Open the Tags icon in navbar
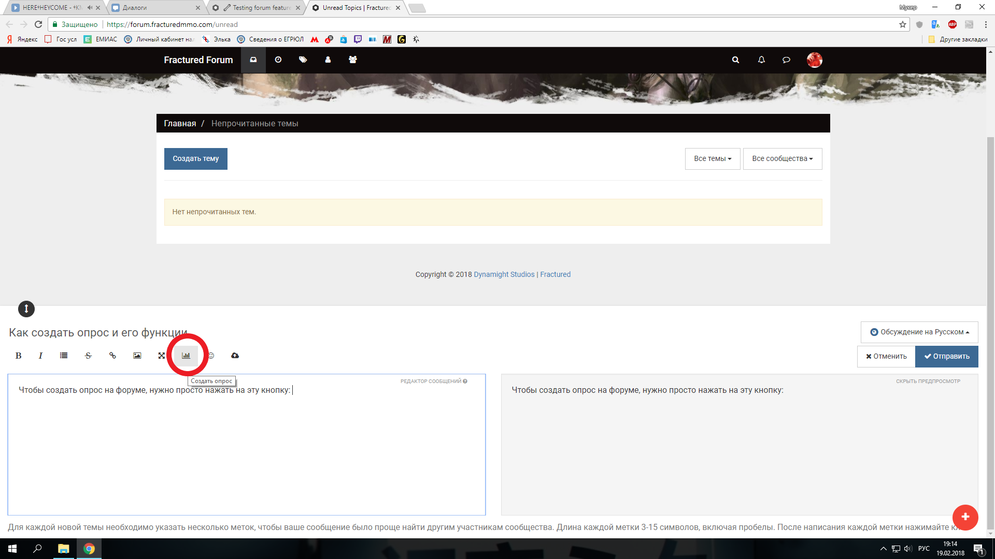 (303, 60)
